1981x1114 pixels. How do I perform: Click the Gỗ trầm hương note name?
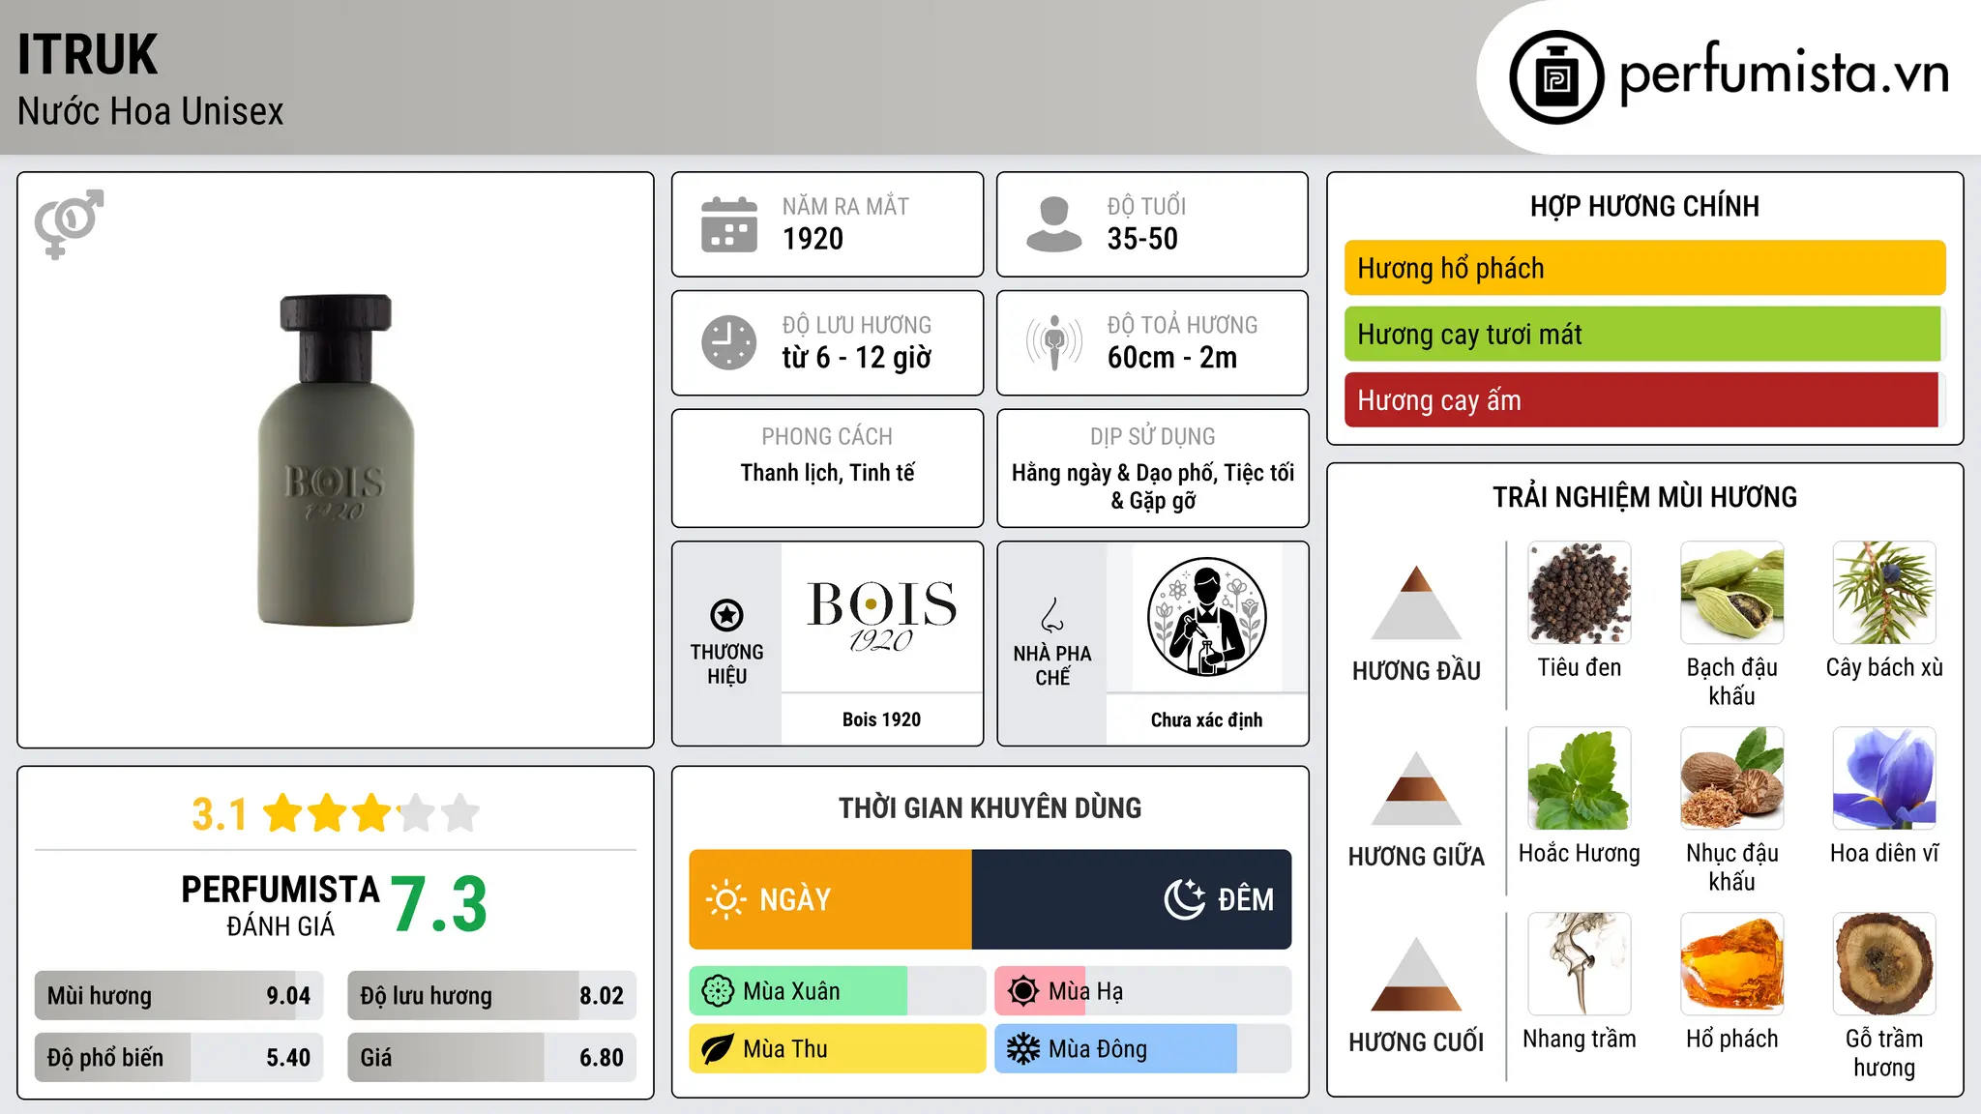point(1884,1053)
